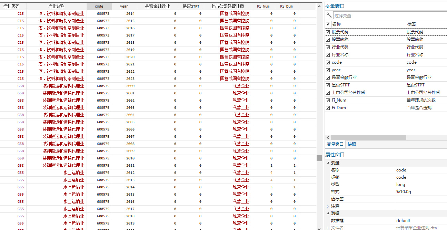Switch to the 快照 tab
Screen dimensions: 447x230
pos(352,144)
